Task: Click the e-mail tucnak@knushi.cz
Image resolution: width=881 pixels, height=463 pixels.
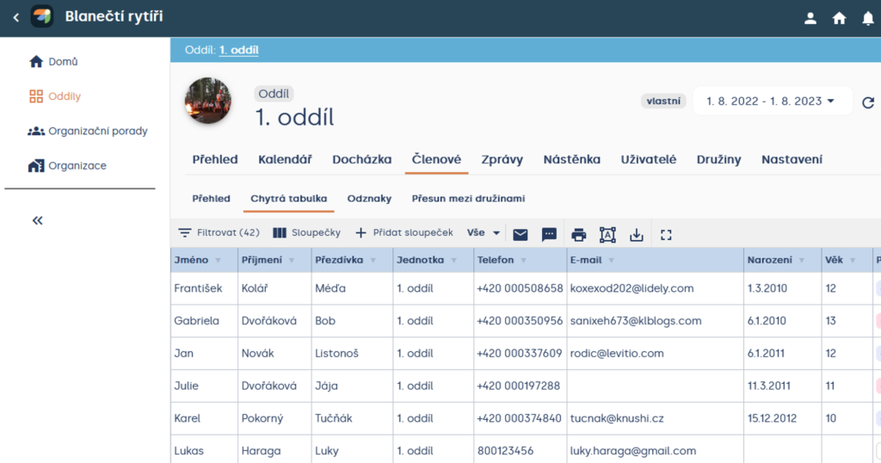Action: [617, 418]
